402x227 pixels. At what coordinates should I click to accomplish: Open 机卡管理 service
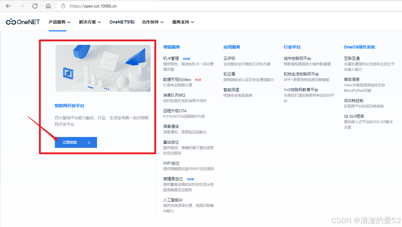(x=171, y=58)
